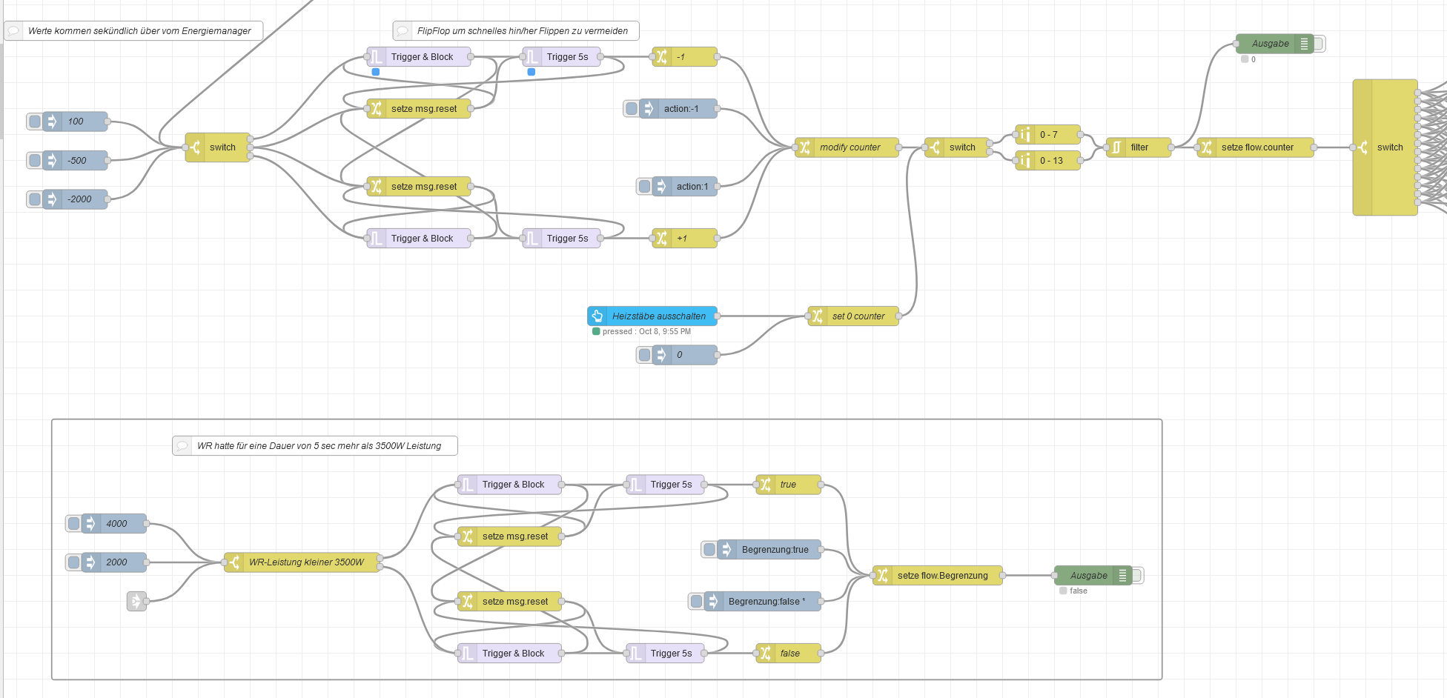The width and height of the screenshot is (1447, 698).
Task: Click the arrow icon on the -2000 inject node
Action: coord(53,199)
